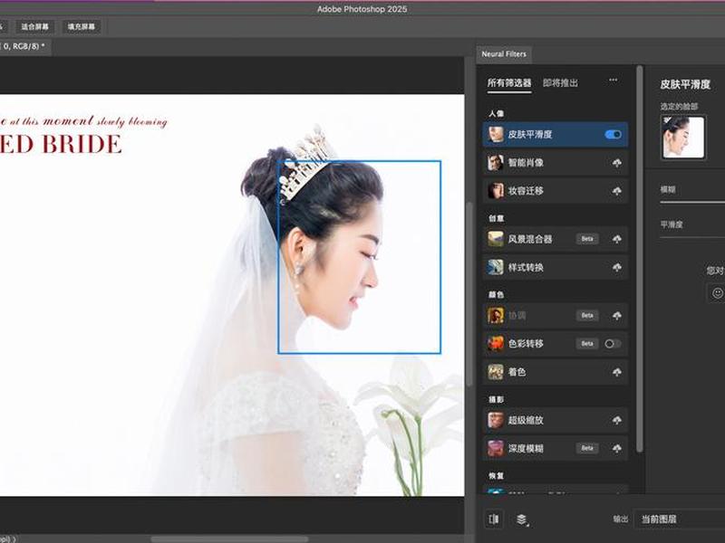Adjust the 平滑度 slider track
Screen dimensions: 725x543
(x=692, y=237)
